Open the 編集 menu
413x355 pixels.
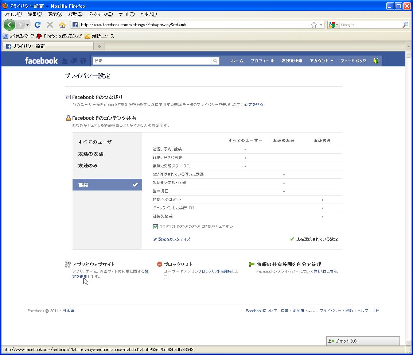point(35,14)
